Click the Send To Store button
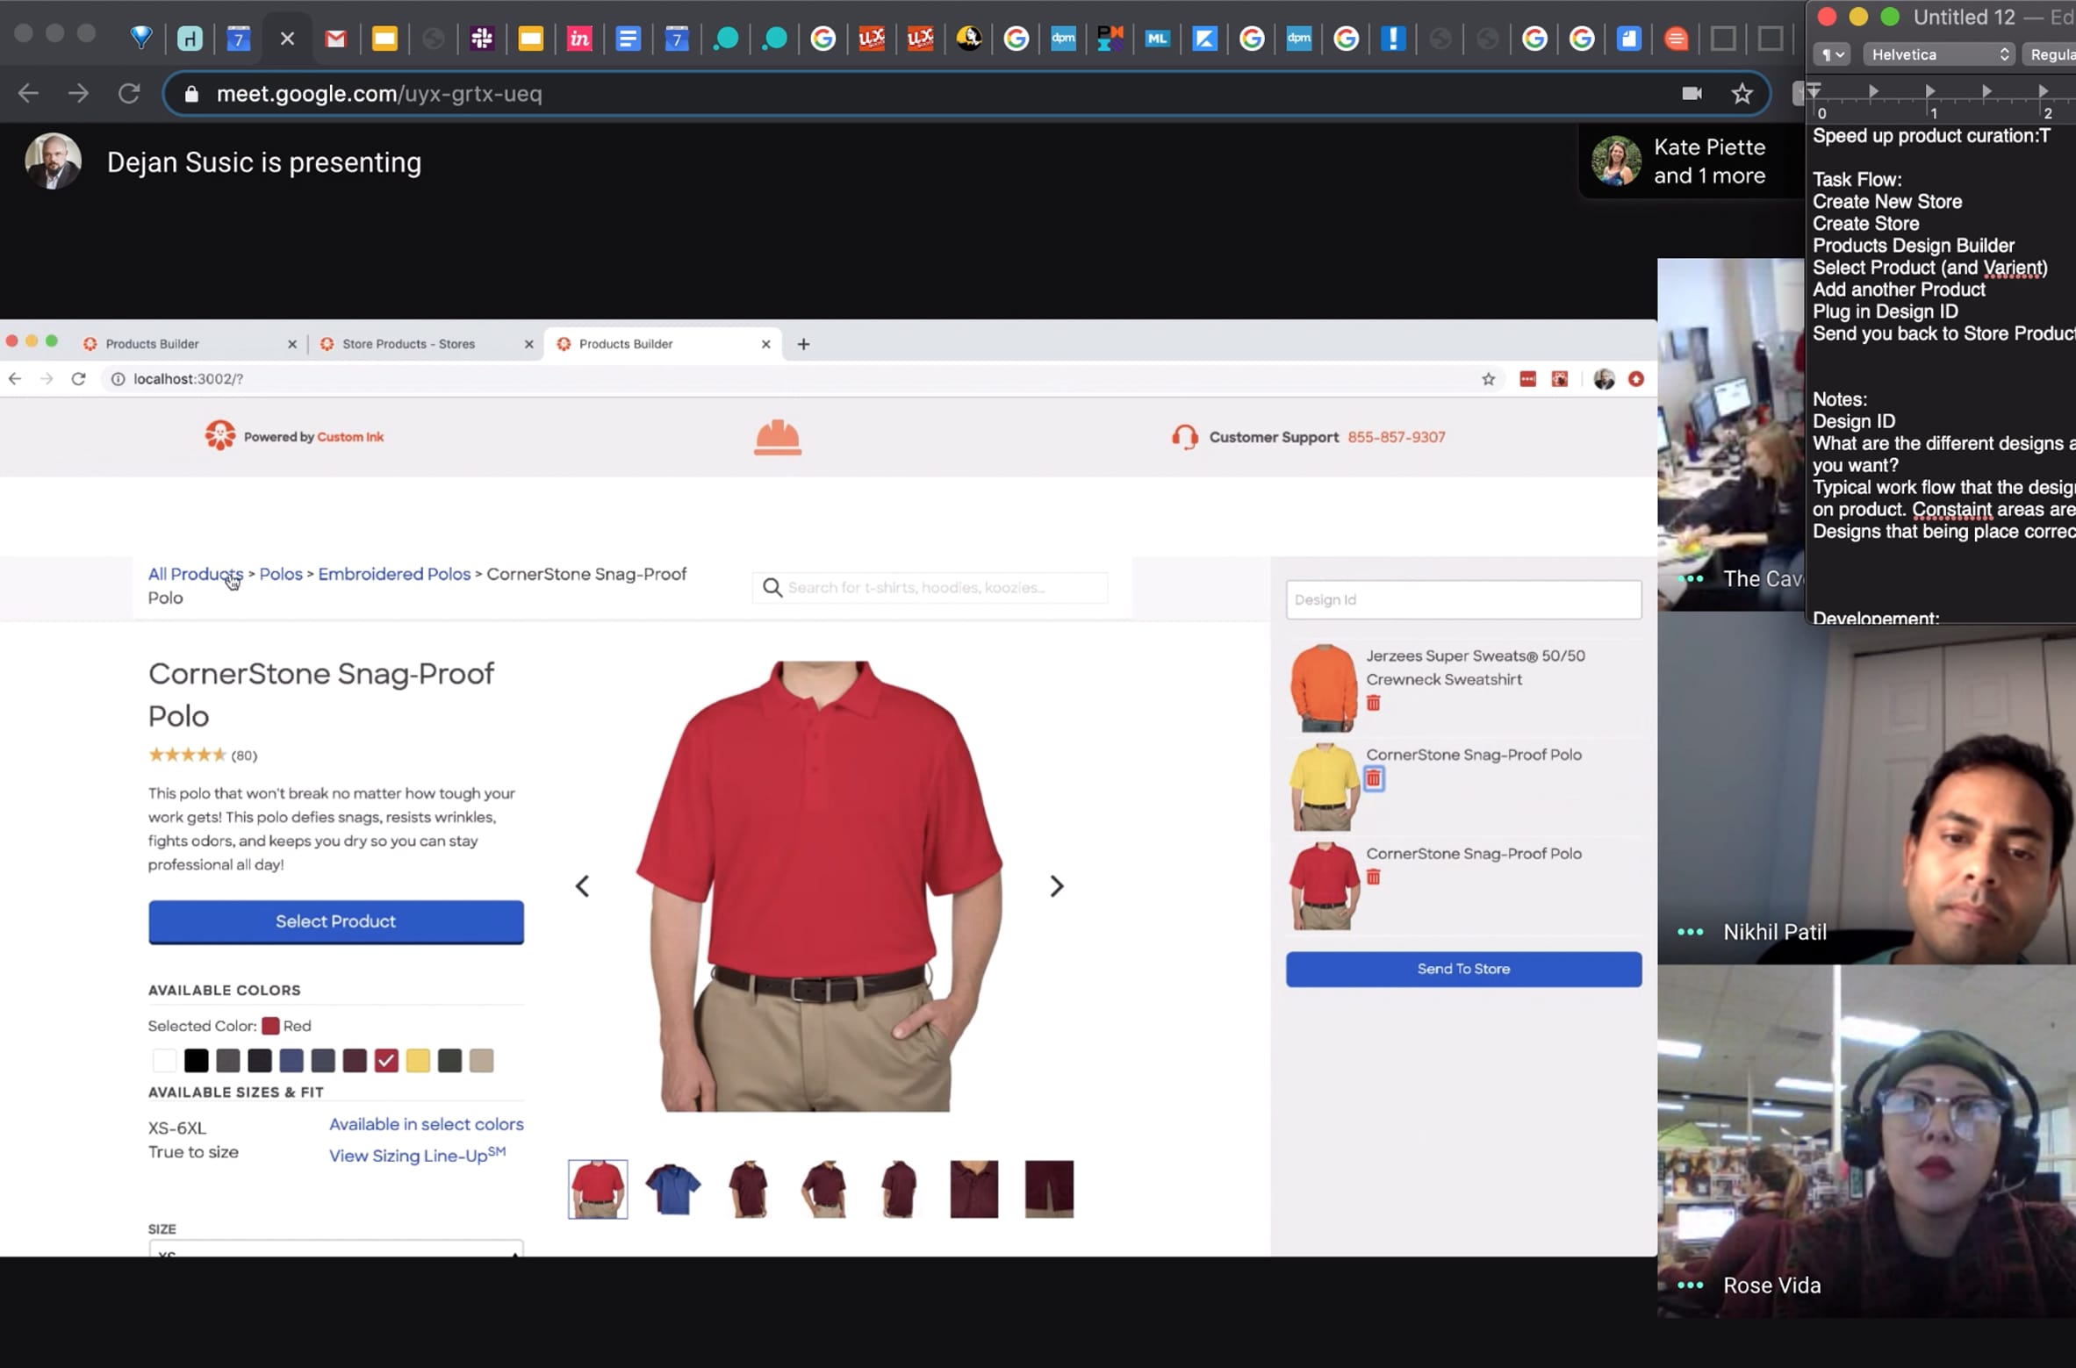 tap(1463, 969)
